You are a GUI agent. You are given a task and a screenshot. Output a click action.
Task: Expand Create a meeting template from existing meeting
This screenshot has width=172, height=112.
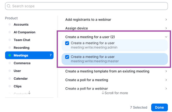click(x=166, y=71)
